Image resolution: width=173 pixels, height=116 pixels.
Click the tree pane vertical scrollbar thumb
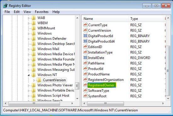pyautogui.click(x=77, y=86)
